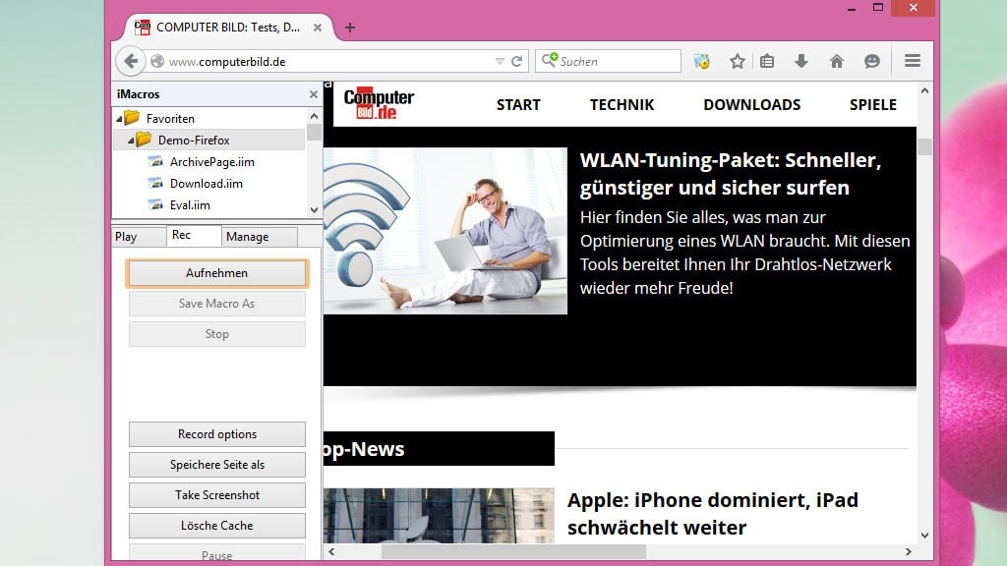Click the Pause button

click(x=217, y=554)
